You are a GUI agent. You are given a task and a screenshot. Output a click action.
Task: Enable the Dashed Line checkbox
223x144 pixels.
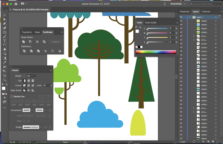coord(12,97)
